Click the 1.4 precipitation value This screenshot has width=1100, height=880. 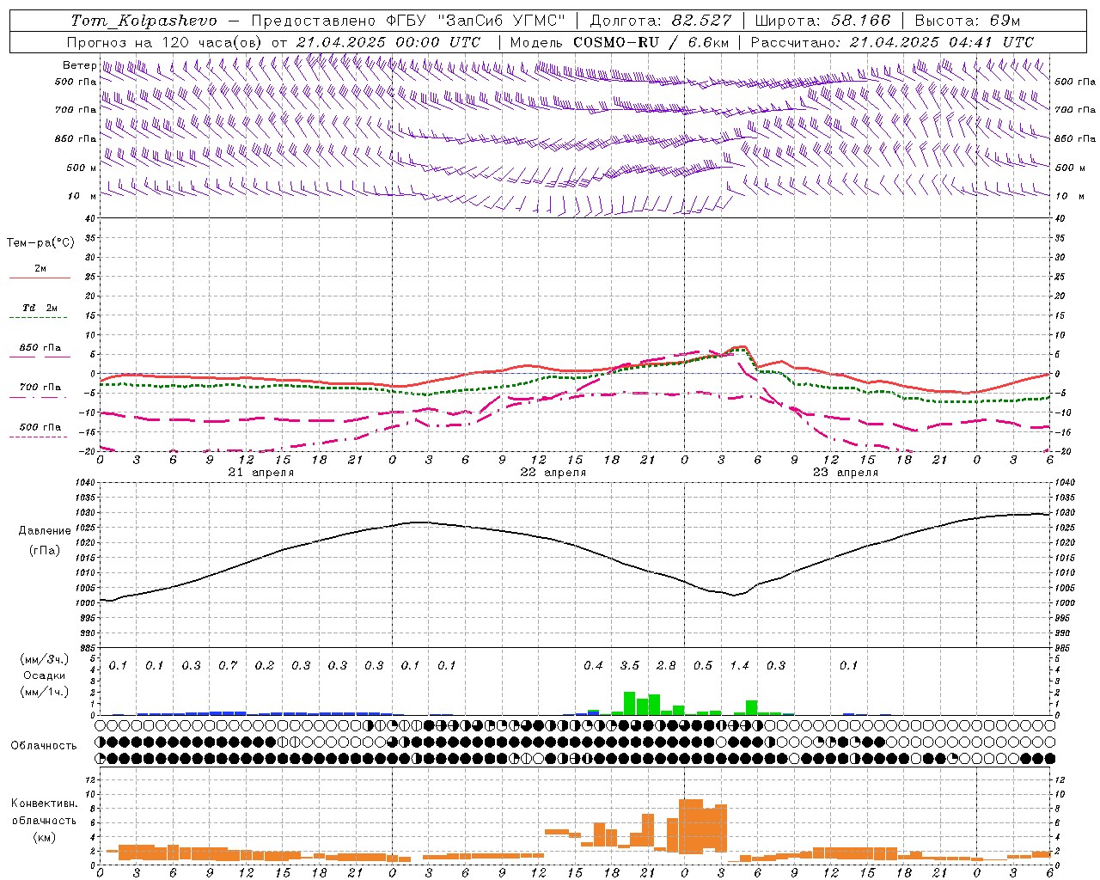point(739,666)
